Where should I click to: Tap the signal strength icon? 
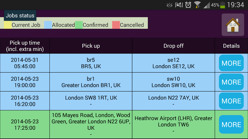coord(206,5)
